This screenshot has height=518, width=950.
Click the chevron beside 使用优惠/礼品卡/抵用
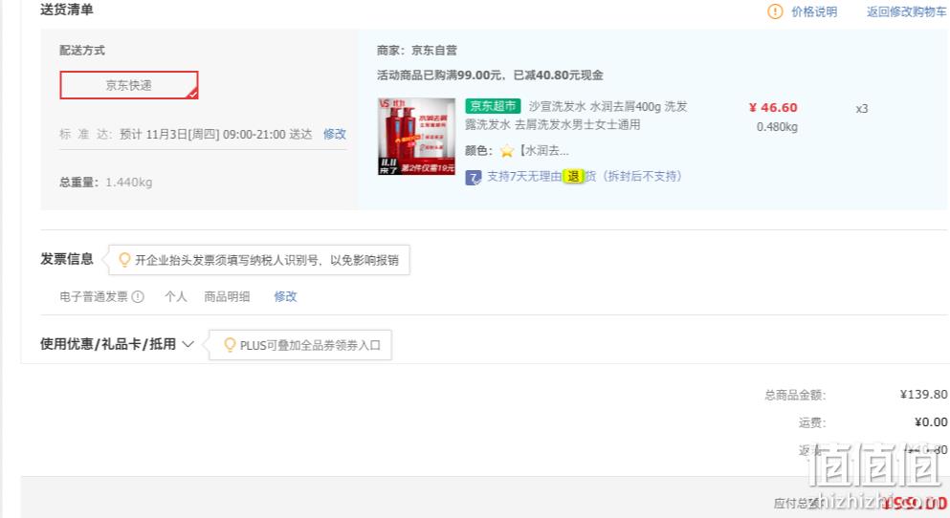pos(188,344)
